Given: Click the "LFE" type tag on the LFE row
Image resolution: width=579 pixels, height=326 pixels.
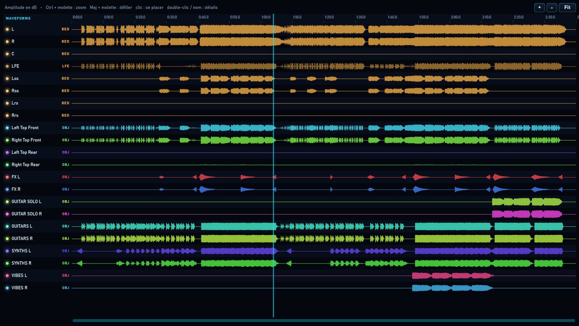Looking at the screenshot, I should 66,66.
